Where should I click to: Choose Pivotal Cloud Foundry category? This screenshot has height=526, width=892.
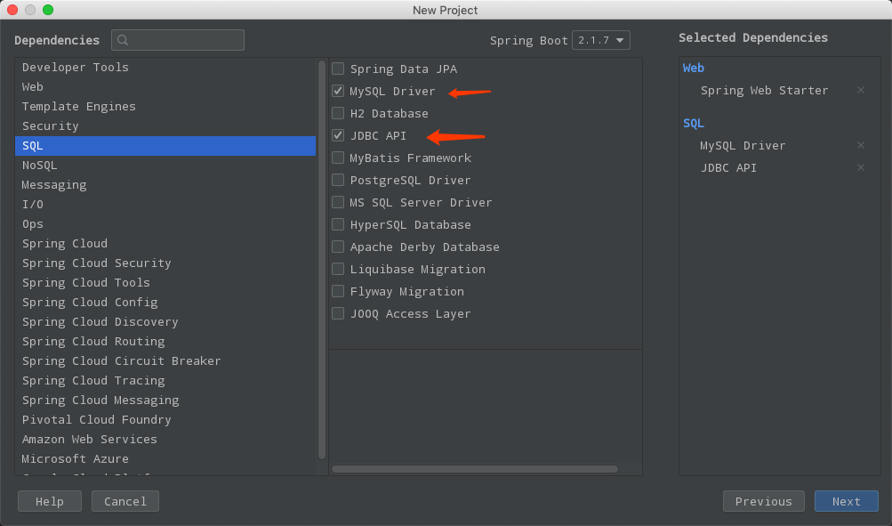(165, 419)
